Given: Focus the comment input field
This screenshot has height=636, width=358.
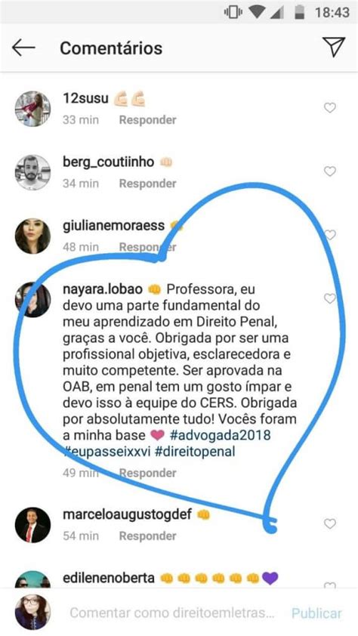Looking at the screenshot, I should [x=172, y=613].
